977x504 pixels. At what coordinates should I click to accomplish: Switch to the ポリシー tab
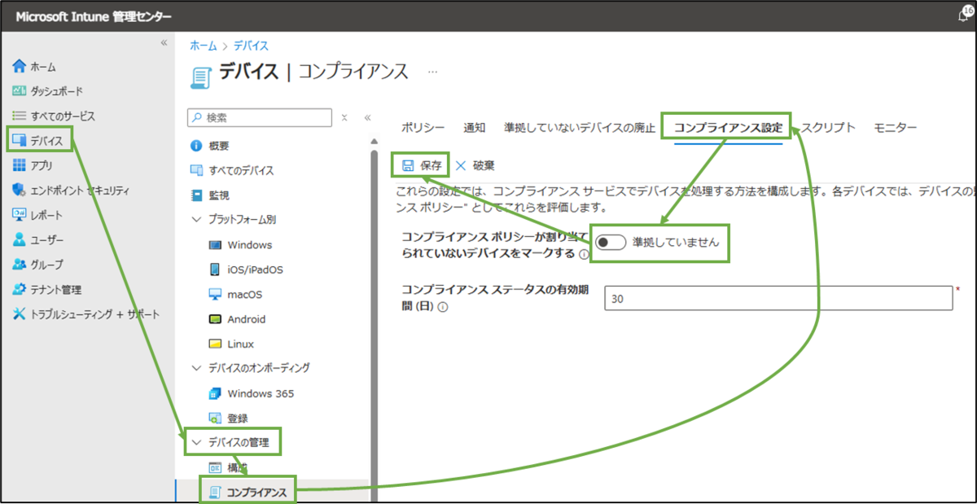[423, 128]
